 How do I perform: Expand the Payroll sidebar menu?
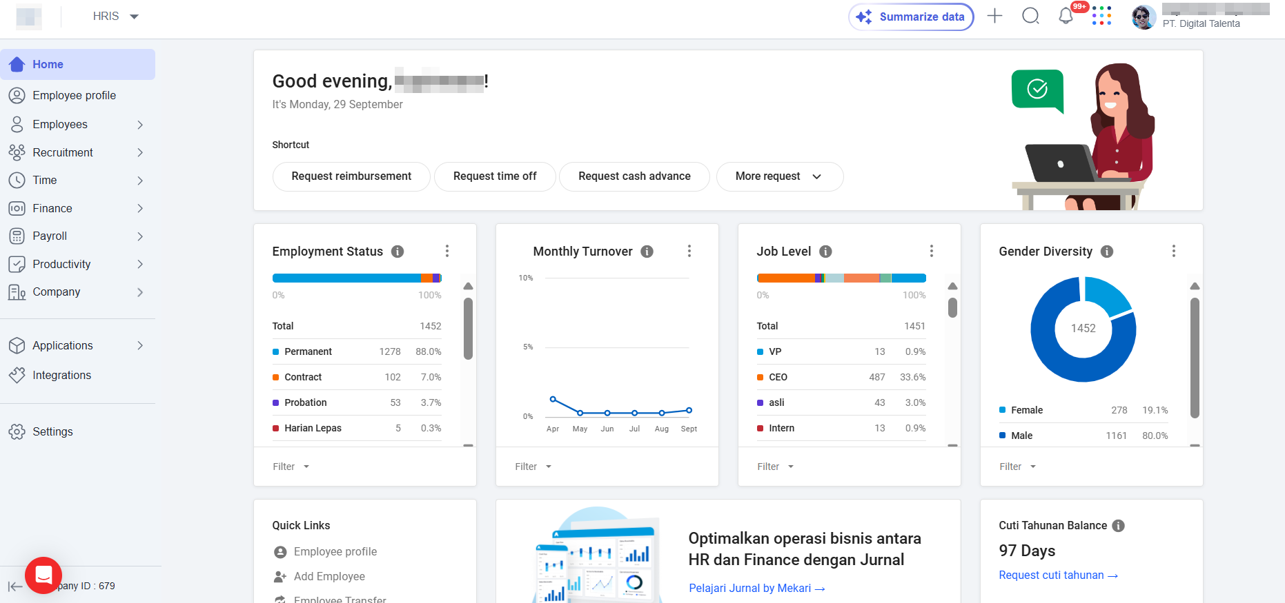pyautogui.click(x=77, y=236)
